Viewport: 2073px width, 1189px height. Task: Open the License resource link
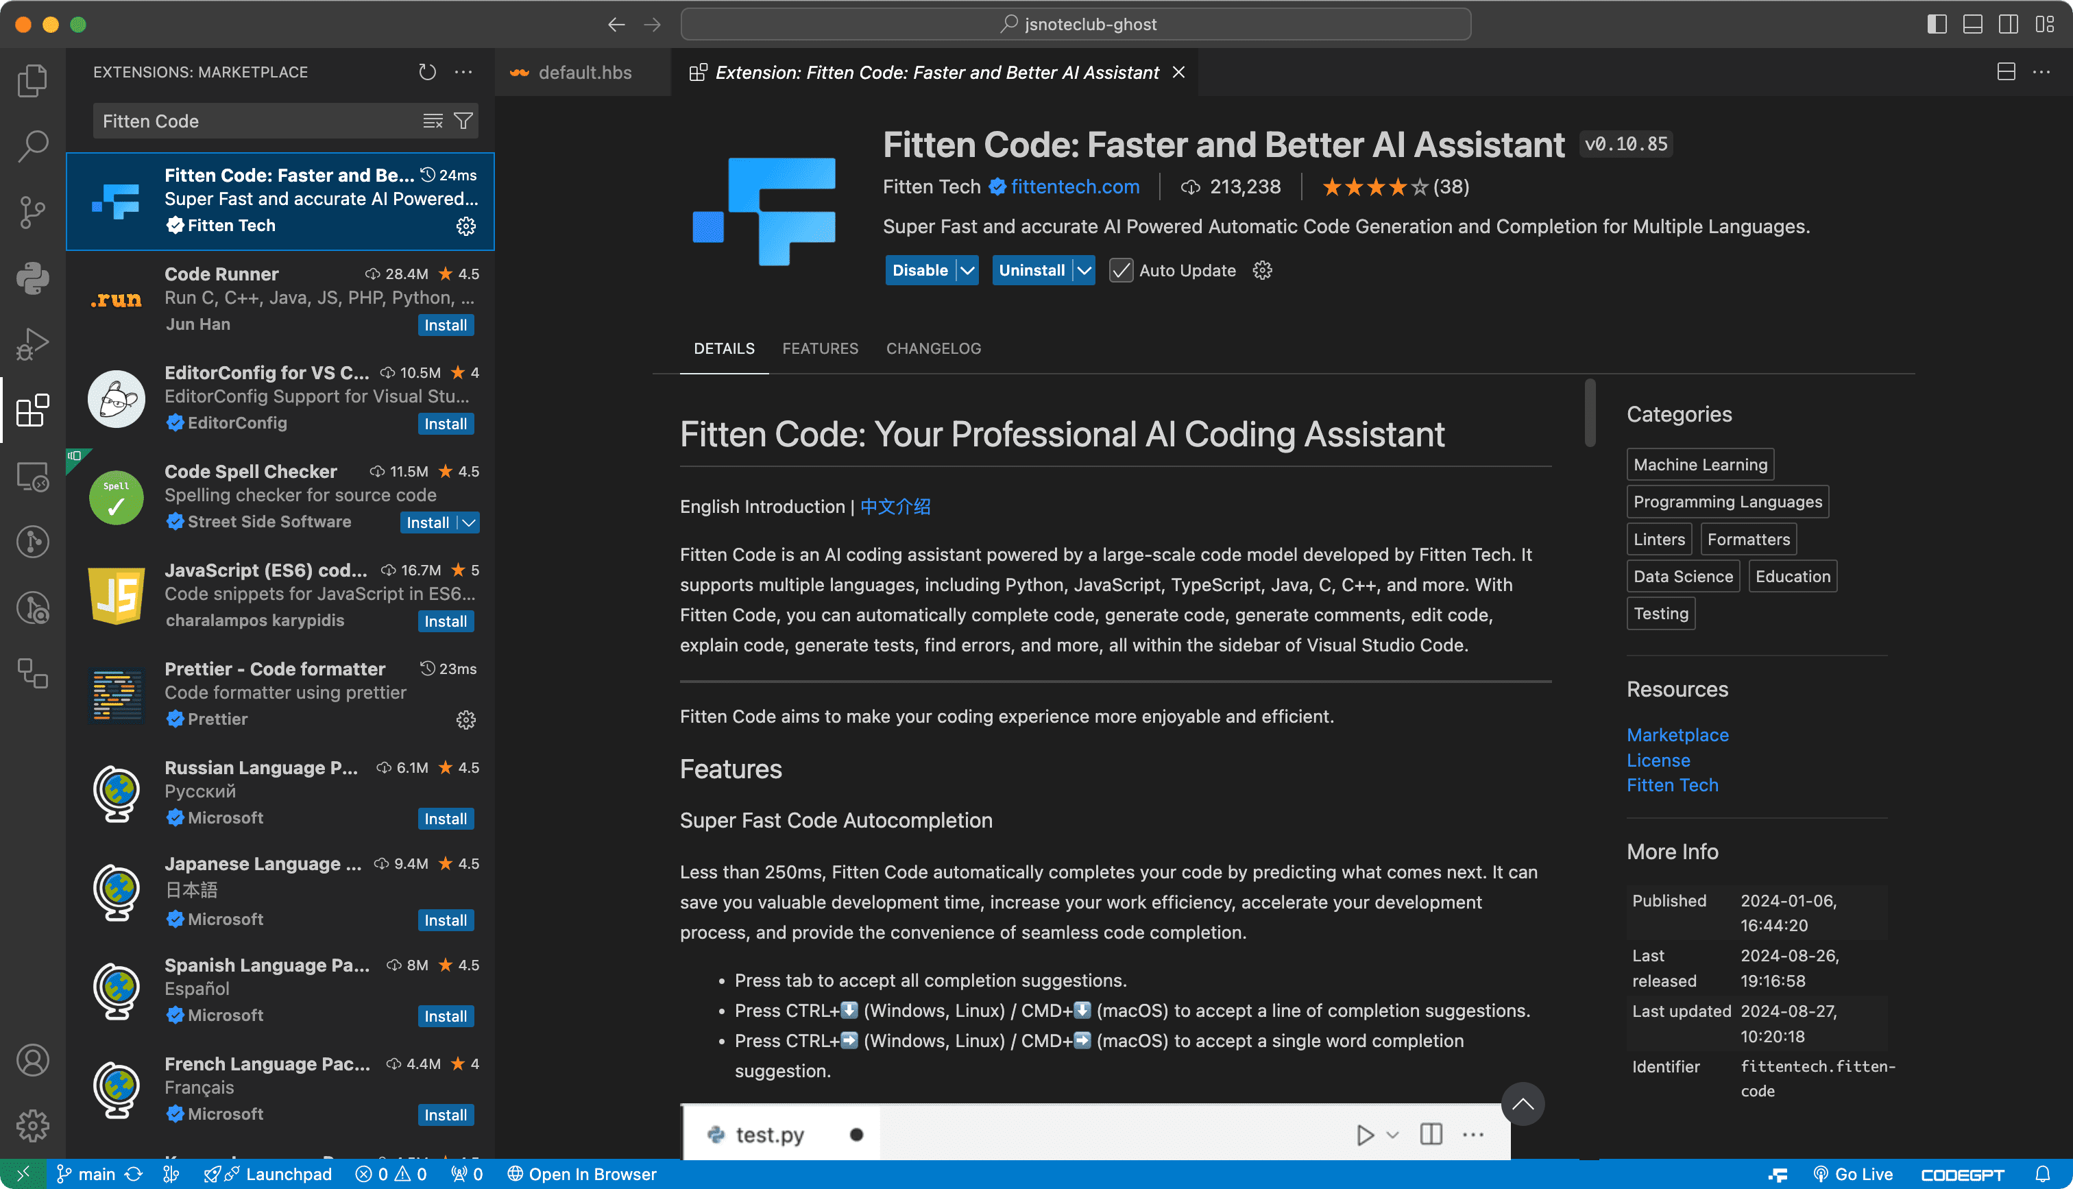click(1658, 760)
